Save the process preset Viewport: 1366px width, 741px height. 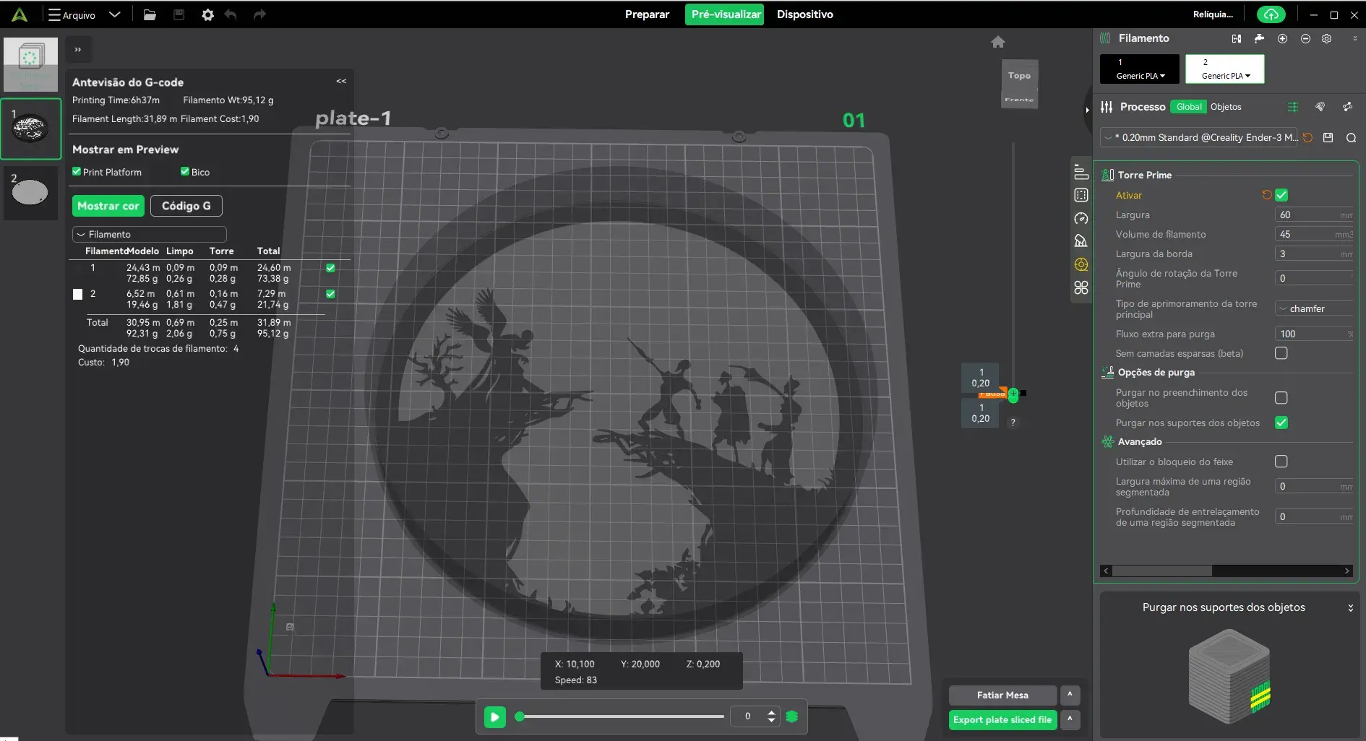[x=1328, y=137]
